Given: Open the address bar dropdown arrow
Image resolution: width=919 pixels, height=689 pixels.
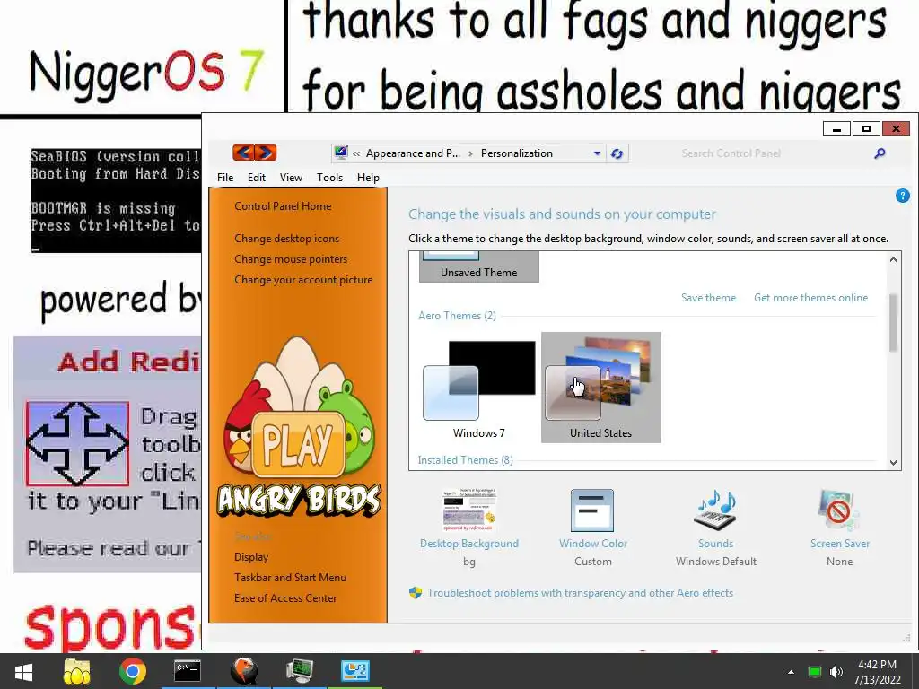Looking at the screenshot, I should tap(597, 153).
